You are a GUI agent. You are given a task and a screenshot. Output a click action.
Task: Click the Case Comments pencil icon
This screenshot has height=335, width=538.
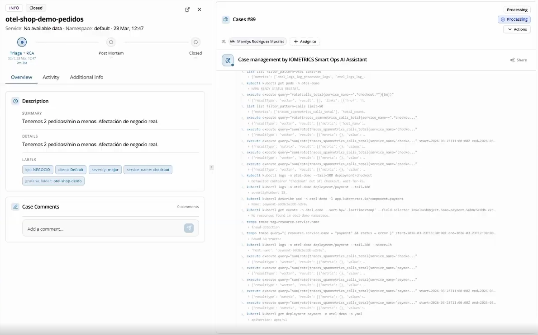(x=15, y=207)
